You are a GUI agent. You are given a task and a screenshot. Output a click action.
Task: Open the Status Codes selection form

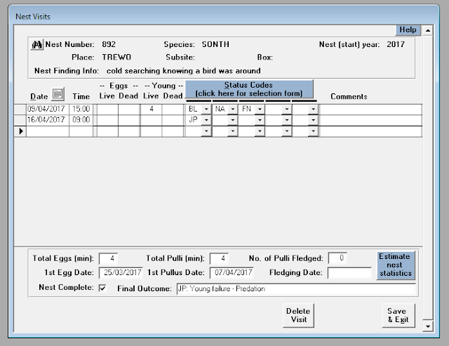click(249, 89)
